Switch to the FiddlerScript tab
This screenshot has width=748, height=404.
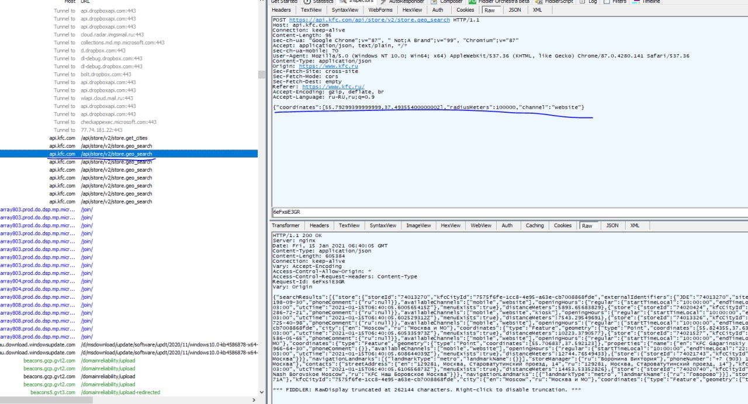(x=555, y=2)
